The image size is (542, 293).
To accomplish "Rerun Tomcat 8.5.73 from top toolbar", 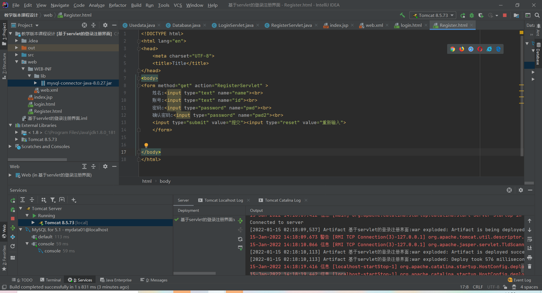I will coord(463,15).
